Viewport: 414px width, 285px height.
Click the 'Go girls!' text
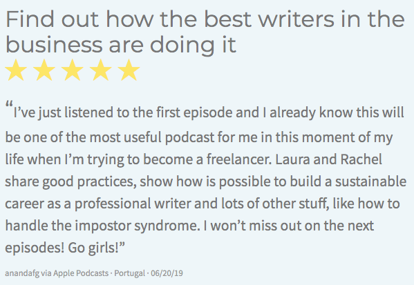click(x=93, y=248)
